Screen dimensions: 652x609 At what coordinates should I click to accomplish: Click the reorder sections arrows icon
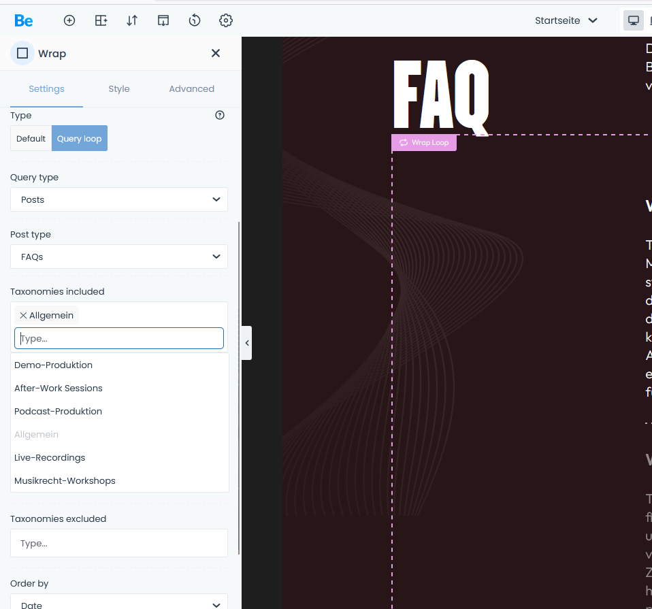[132, 20]
